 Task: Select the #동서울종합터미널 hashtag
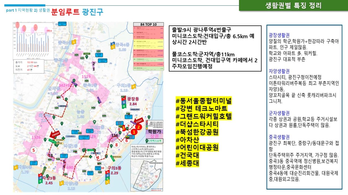click(204, 100)
